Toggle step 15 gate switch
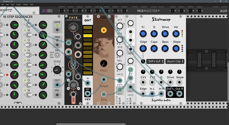The height and width of the screenshot is (125, 229). click(29, 85)
